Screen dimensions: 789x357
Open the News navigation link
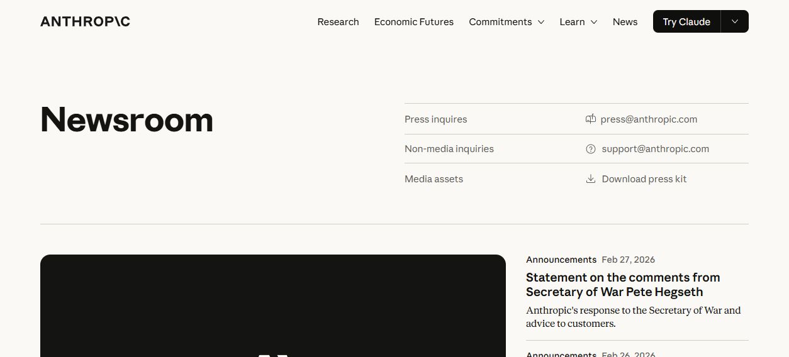[625, 22]
